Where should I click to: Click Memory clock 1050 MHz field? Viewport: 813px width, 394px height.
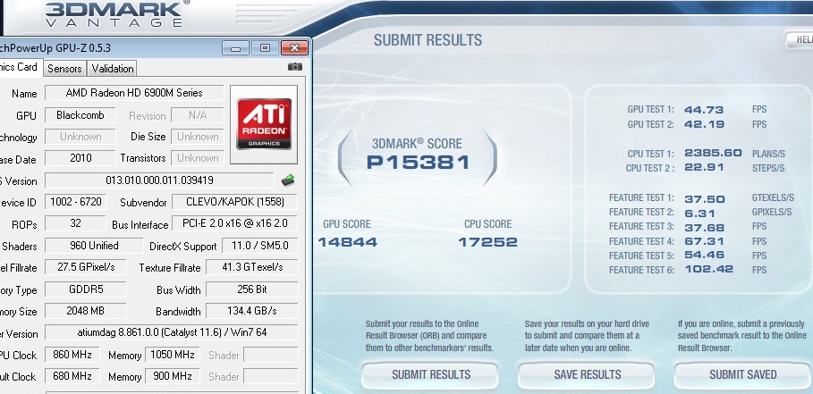pos(173,355)
